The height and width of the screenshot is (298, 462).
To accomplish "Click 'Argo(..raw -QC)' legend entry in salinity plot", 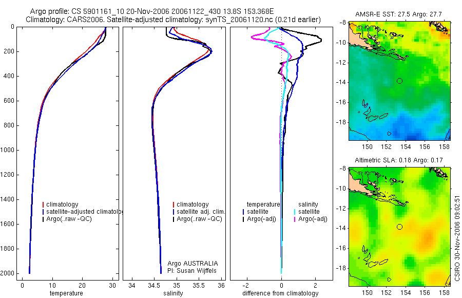I will pyautogui.click(x=199, y=219).
